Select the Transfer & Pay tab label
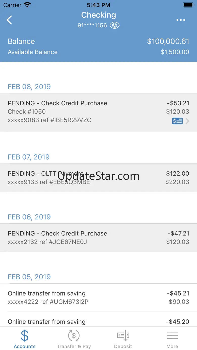This screenshot has height=350, width=197. [x=74, y=346]
